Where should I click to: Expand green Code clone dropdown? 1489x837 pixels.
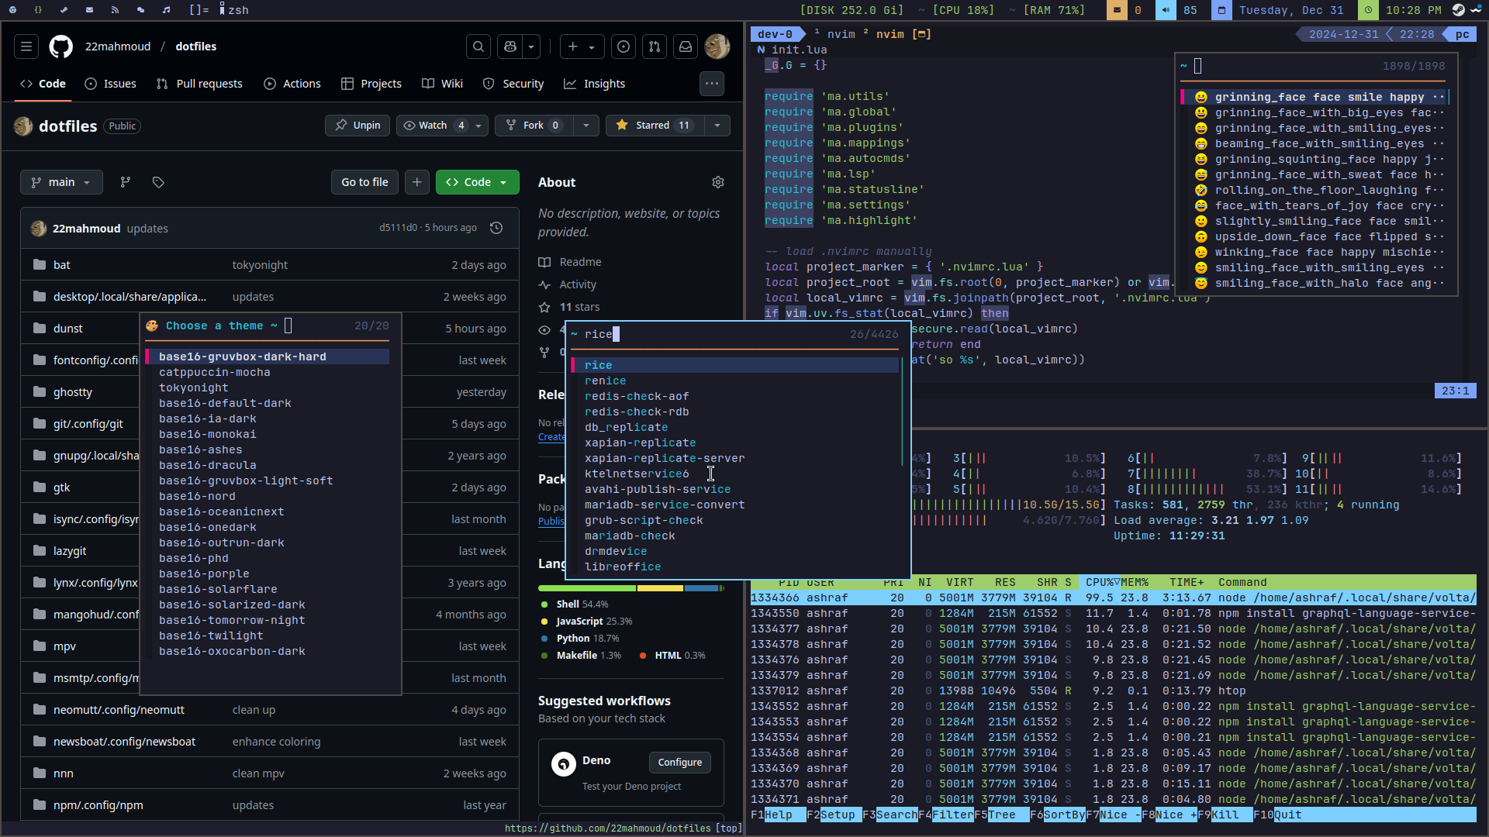pyautogui.click(x=478, y=182)
